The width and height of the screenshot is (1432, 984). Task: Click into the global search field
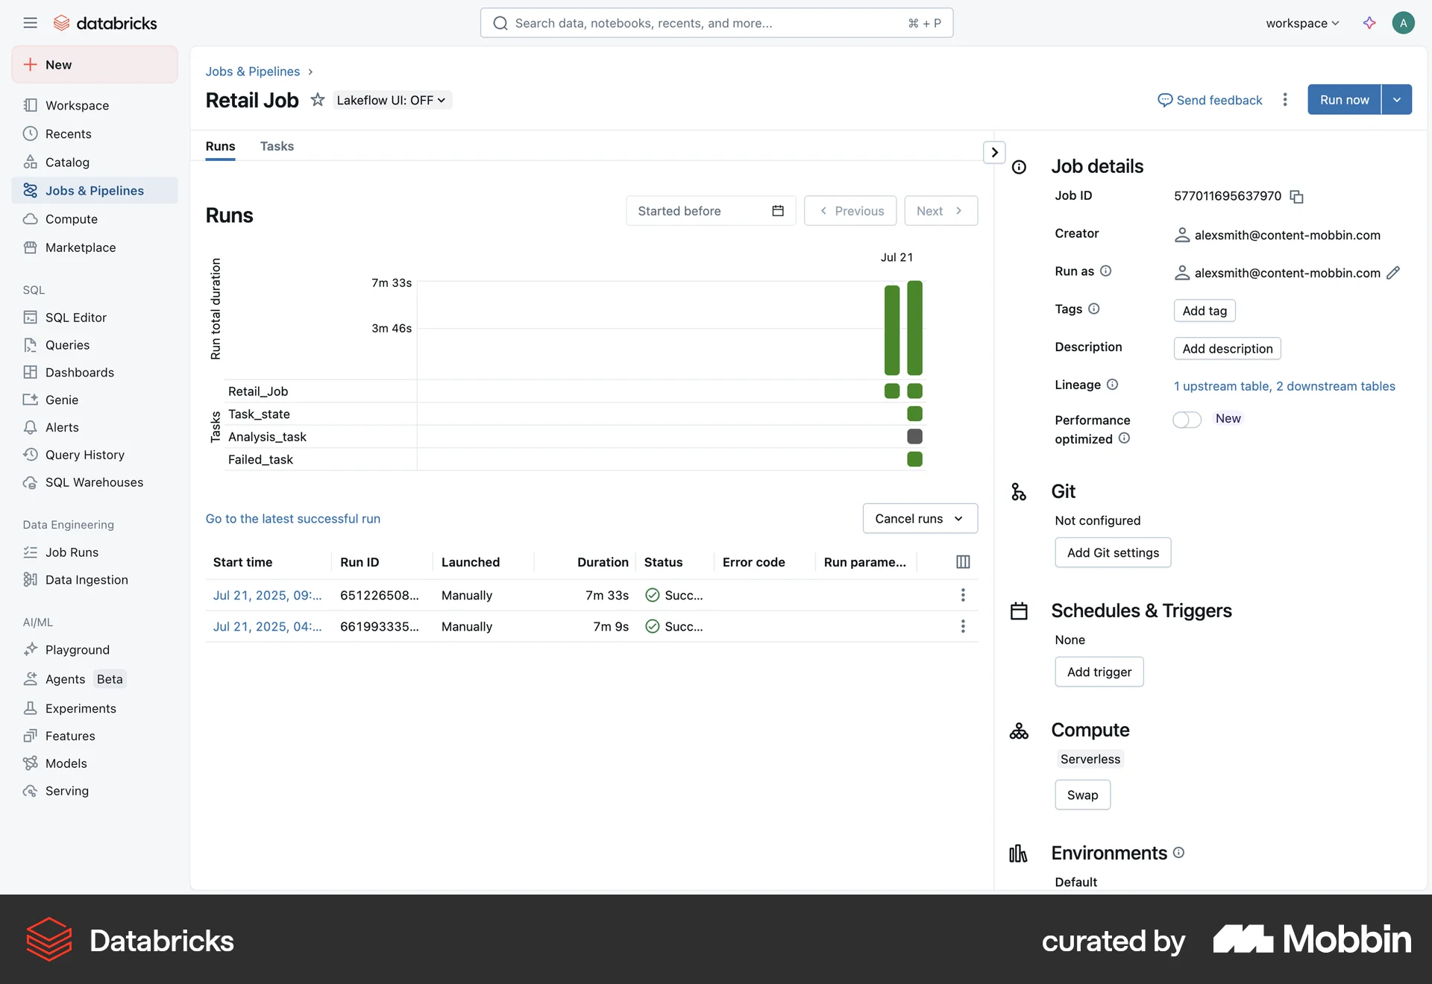[x=716, y=23]
